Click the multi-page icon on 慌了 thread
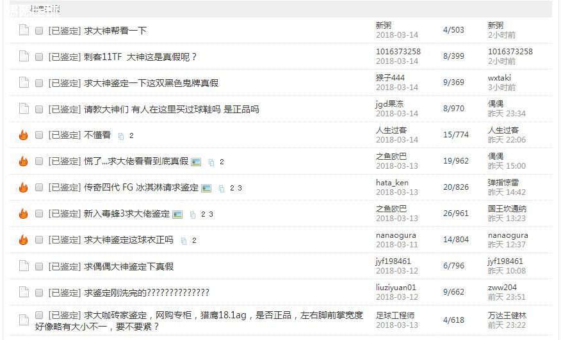 211,162
